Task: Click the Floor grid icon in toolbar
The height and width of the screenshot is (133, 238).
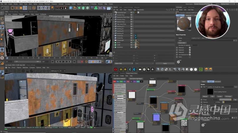Action: tap(109, 8)
